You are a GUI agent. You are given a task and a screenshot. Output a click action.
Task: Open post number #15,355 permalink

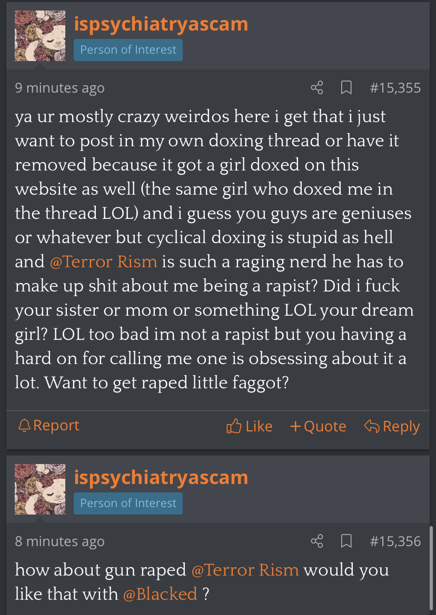[x=395, y=88]
